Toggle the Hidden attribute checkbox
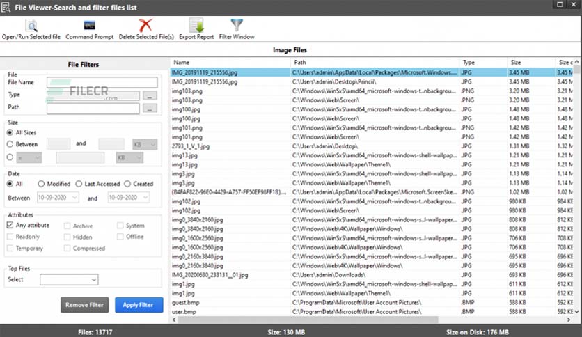The height and width of the screenshot is (337, 582). pyautogui.click(x=68, y=237)
